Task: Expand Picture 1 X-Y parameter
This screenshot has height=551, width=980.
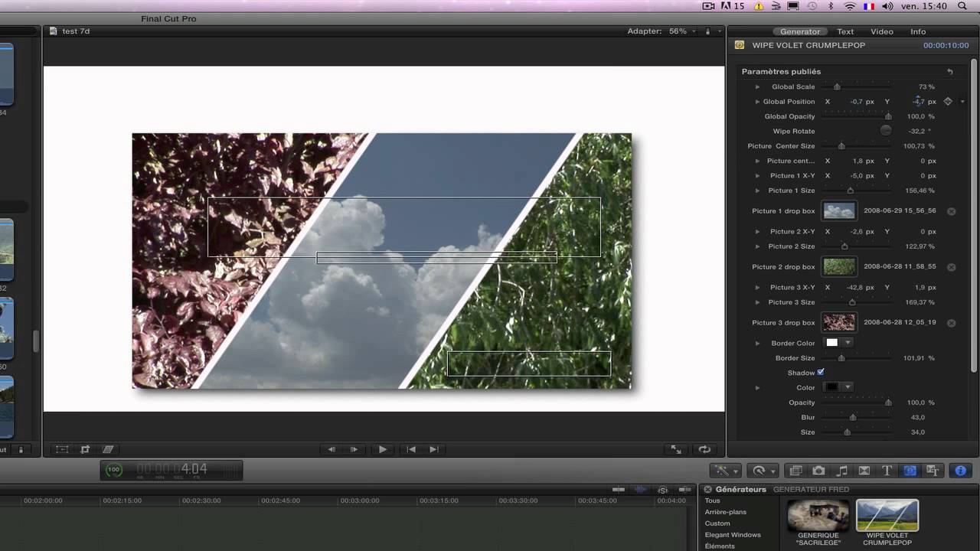Action: click(757, 175)
